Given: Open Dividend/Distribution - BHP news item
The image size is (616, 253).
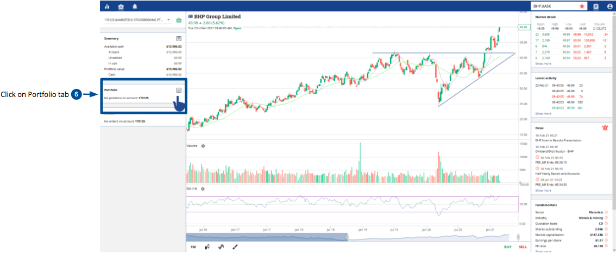Looking at the screenshot, I should 554,151.
